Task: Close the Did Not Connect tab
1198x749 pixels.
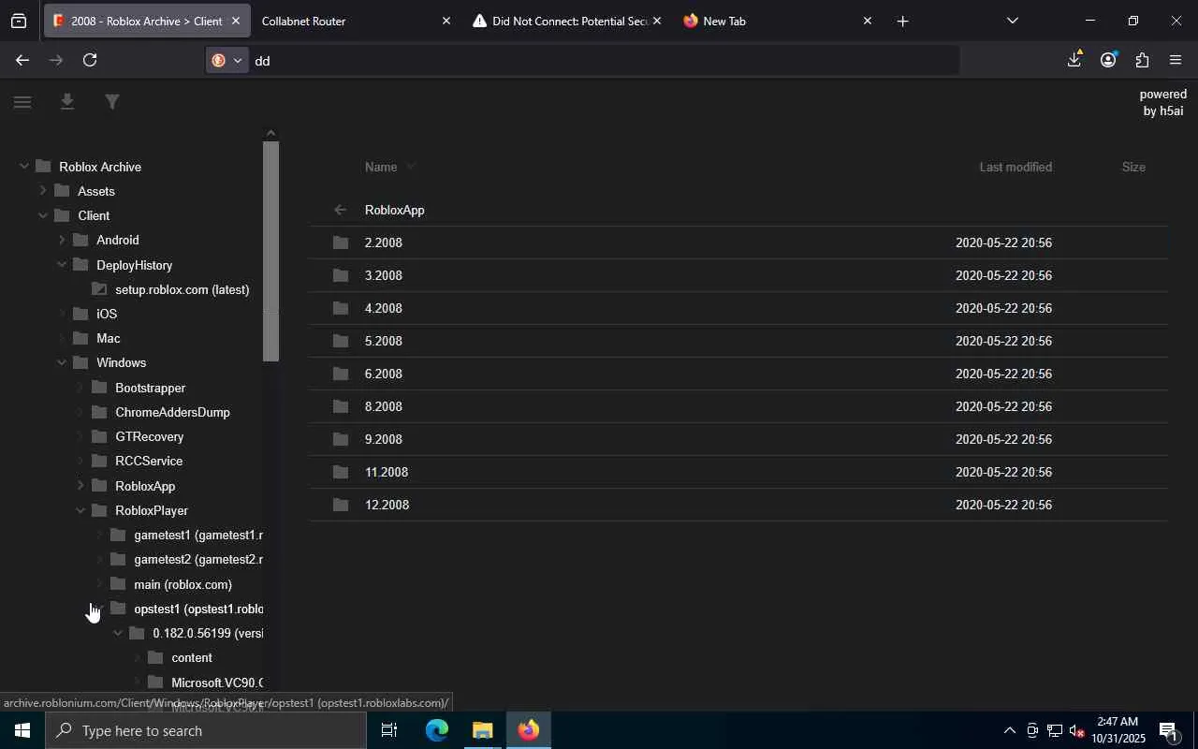Action: (657, 21)
